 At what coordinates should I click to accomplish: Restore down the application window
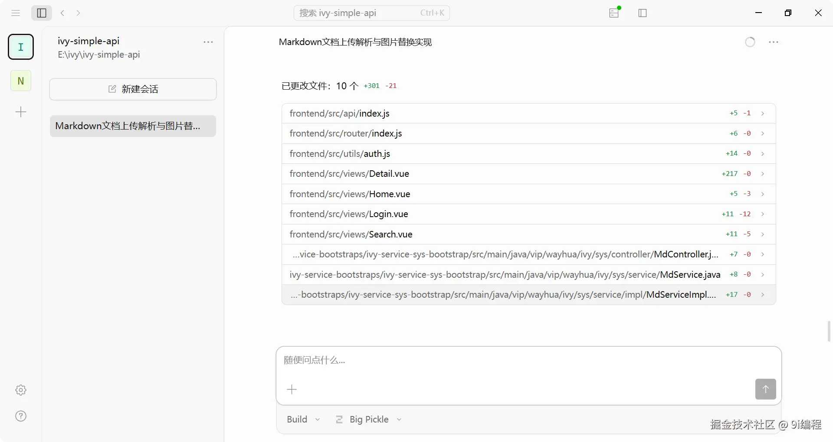click(788, 13)
